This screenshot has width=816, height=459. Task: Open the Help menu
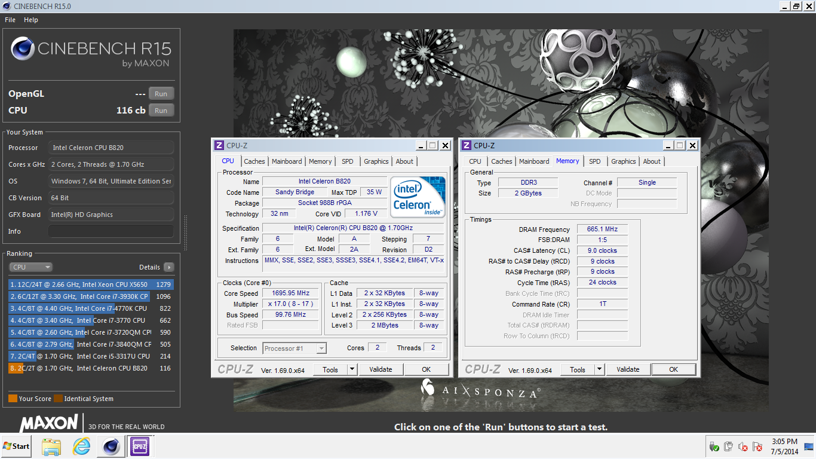point(31,20)
